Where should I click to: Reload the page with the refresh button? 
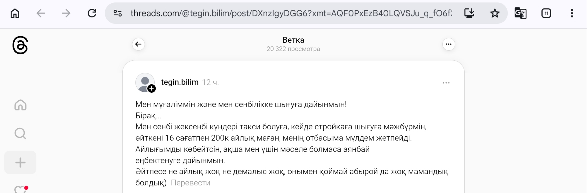pyautogui.click(x=92, y=13)
